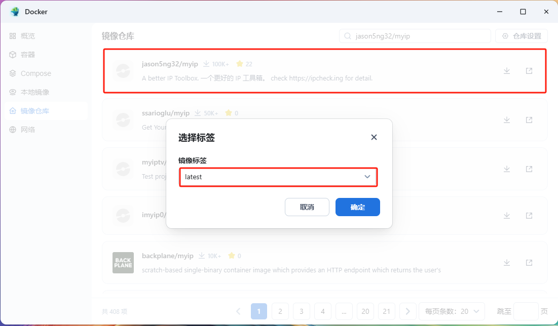Go to page 2 in pagination

280,311
